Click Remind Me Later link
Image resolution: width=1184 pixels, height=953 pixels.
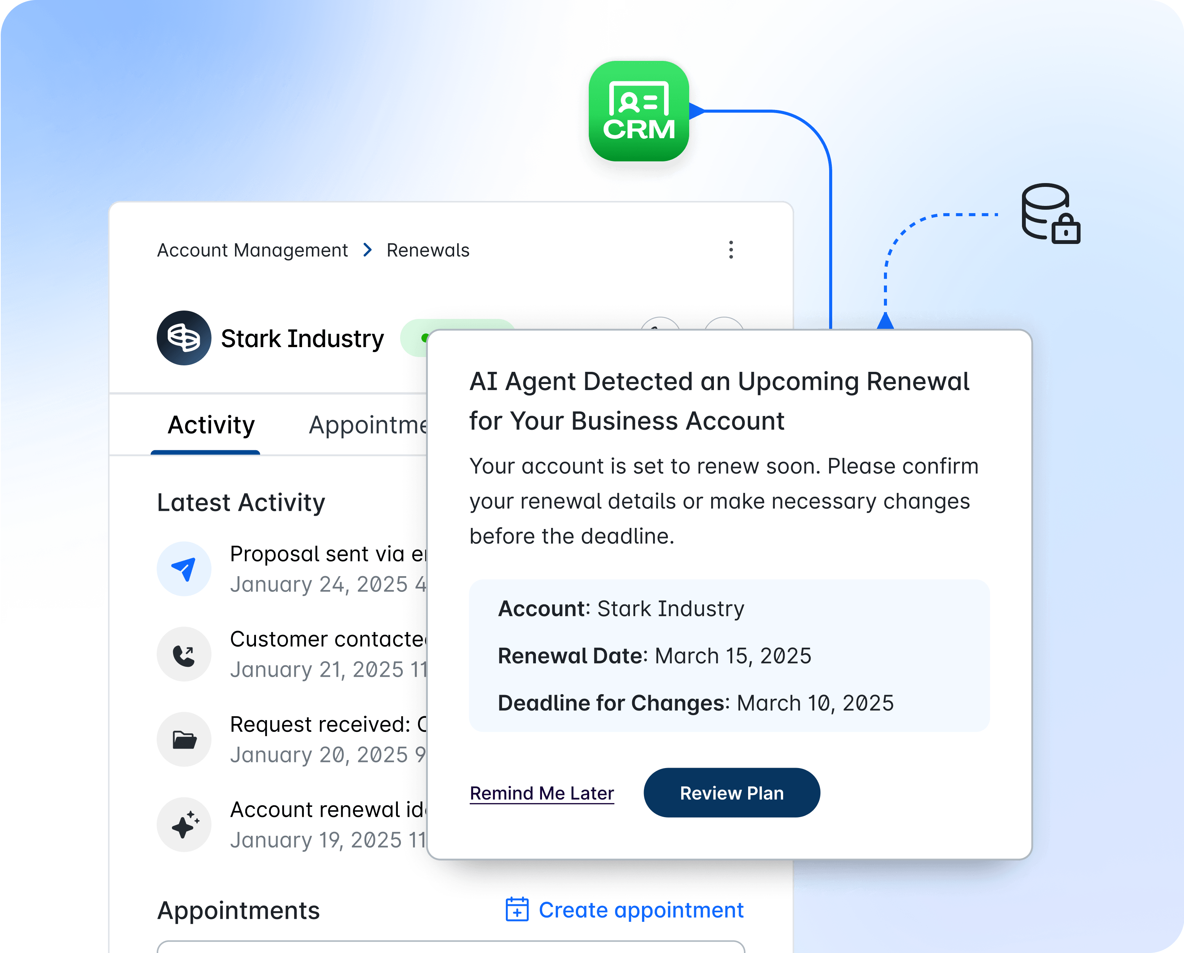click(x=542, y=793)
